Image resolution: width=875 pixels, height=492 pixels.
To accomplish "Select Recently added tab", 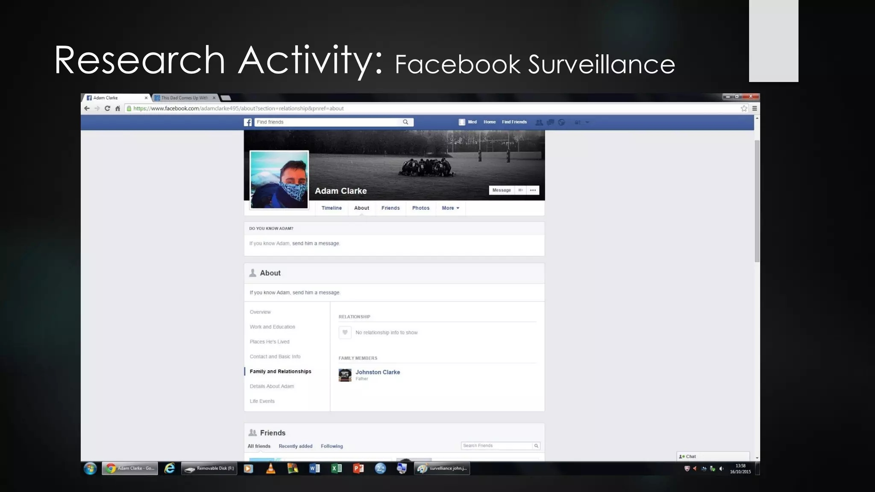I will click(x=295, y=446).
